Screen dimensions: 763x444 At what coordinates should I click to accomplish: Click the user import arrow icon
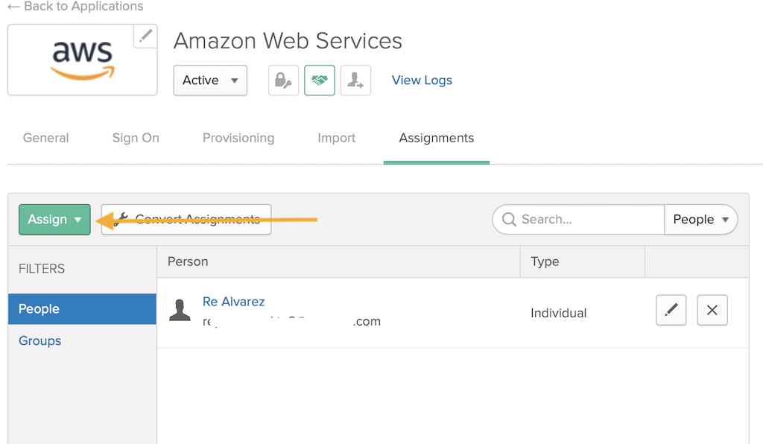[355, 80]
